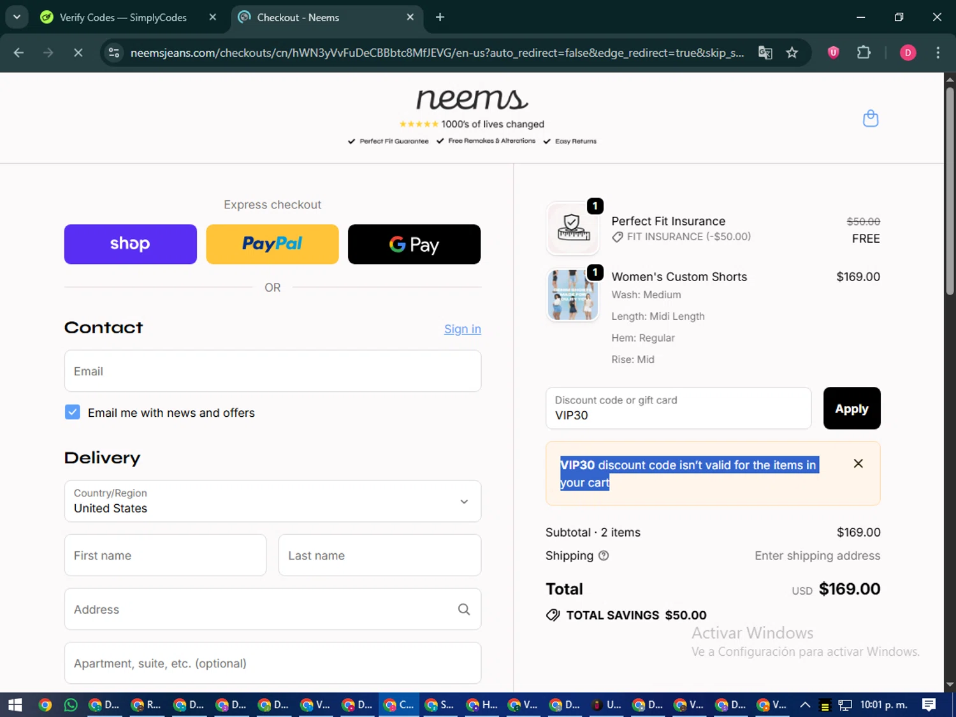
Task: Go back to the previous page
Action: 18,53
